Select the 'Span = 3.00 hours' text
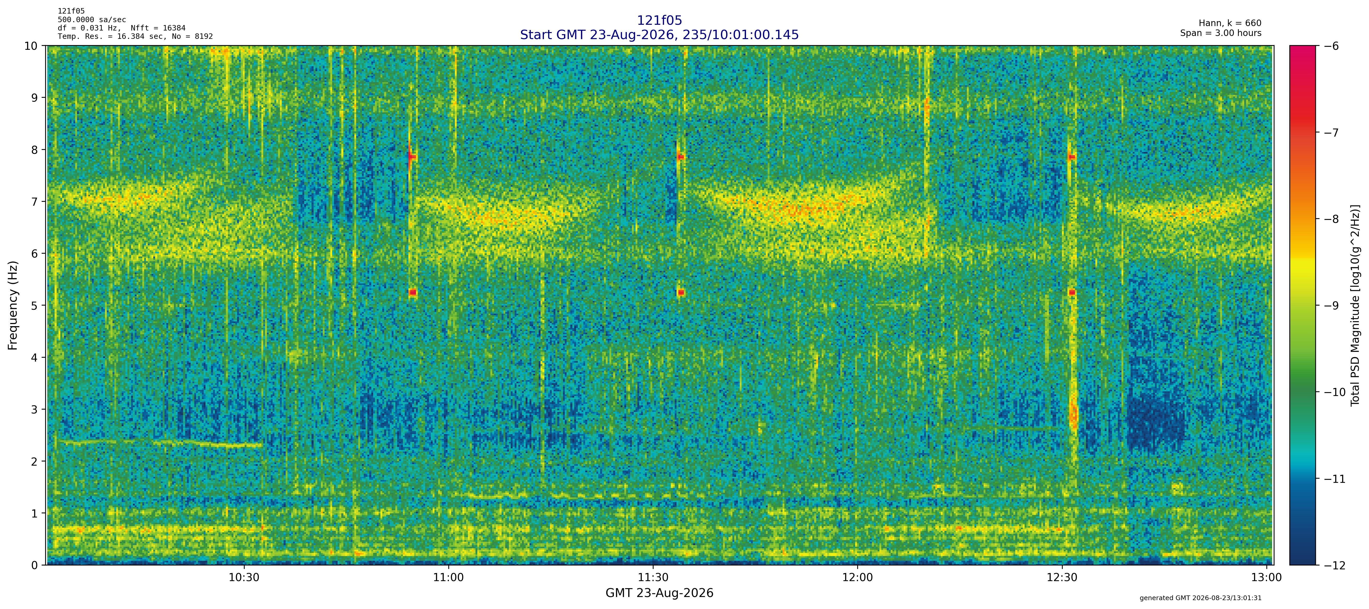Image resolution: width=1369 pixels, height=609 pixels. tap(1221, 33)
